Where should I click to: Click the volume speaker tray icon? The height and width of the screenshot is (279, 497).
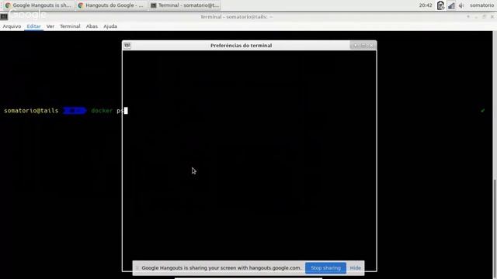click(x=461, y=5)
